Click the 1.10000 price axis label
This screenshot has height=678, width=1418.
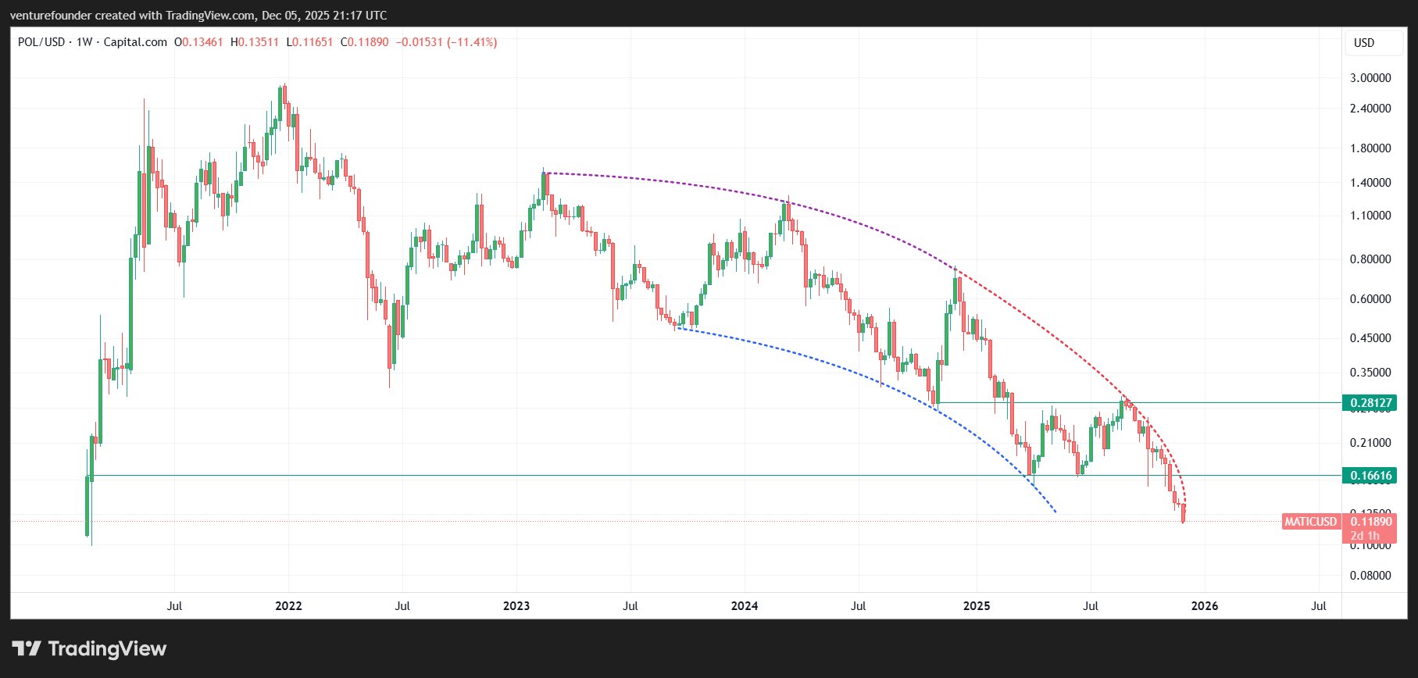coord(1370,216)
